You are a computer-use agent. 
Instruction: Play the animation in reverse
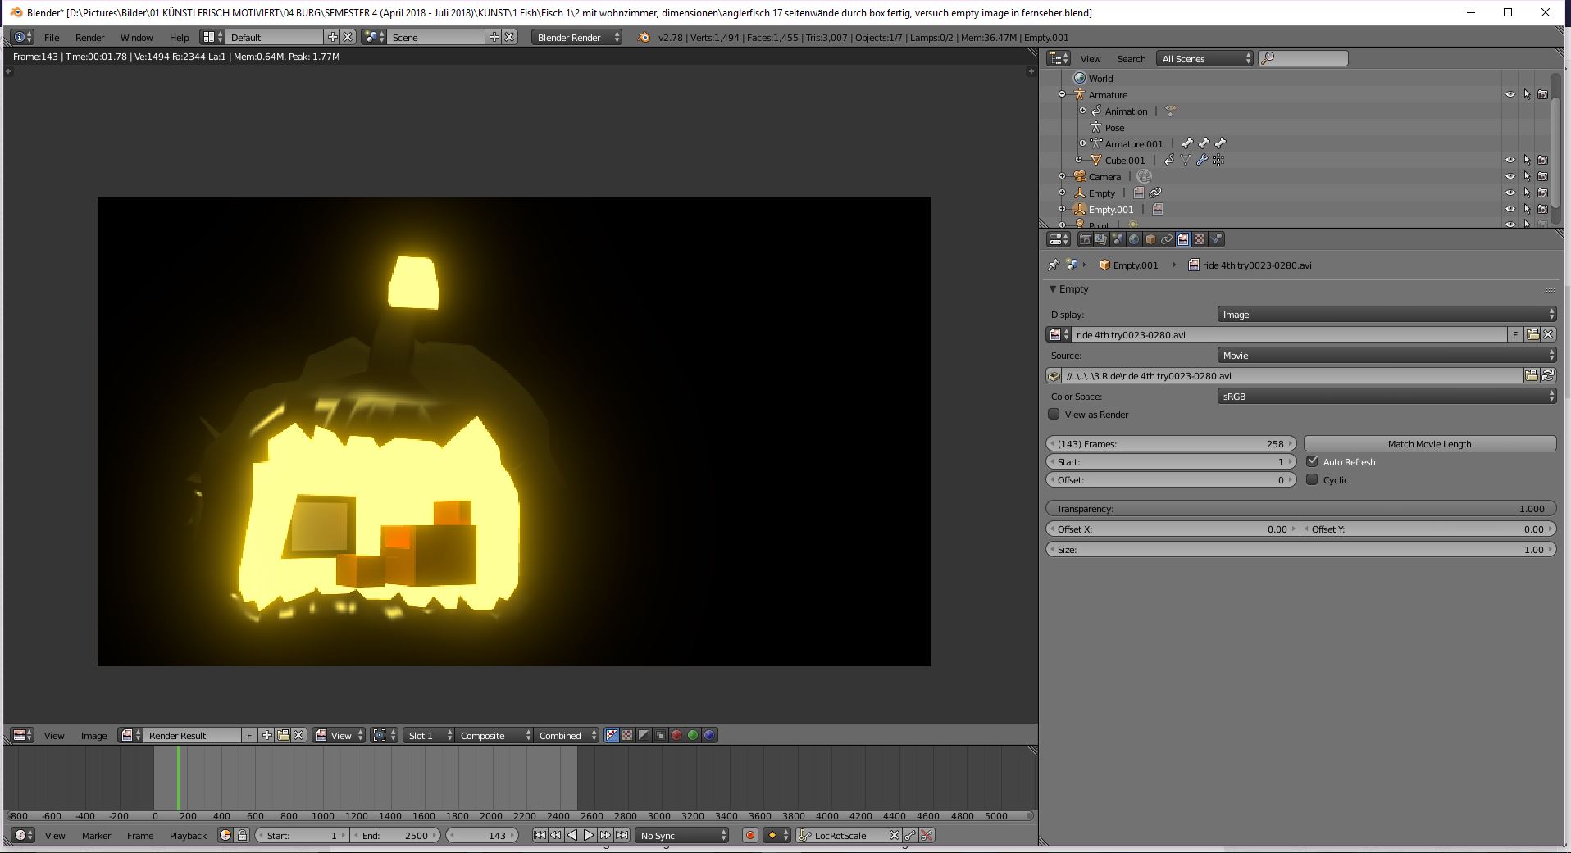click(572, 835)
